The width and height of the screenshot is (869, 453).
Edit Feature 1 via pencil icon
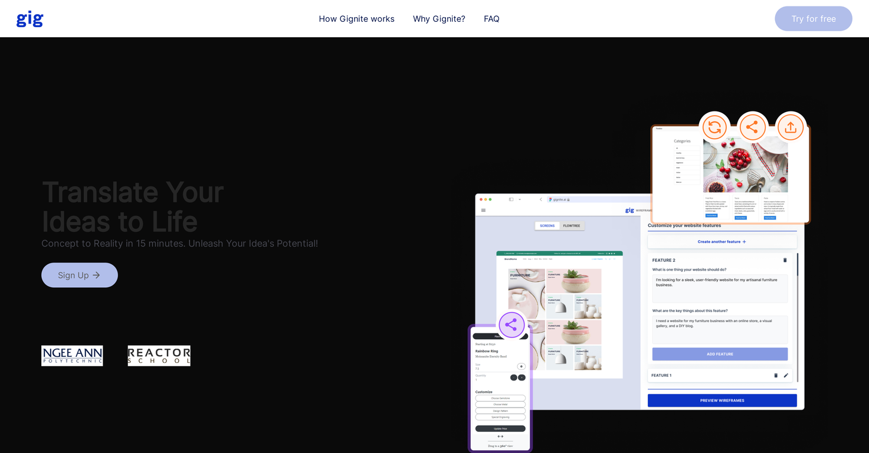[x=786, y=375]
